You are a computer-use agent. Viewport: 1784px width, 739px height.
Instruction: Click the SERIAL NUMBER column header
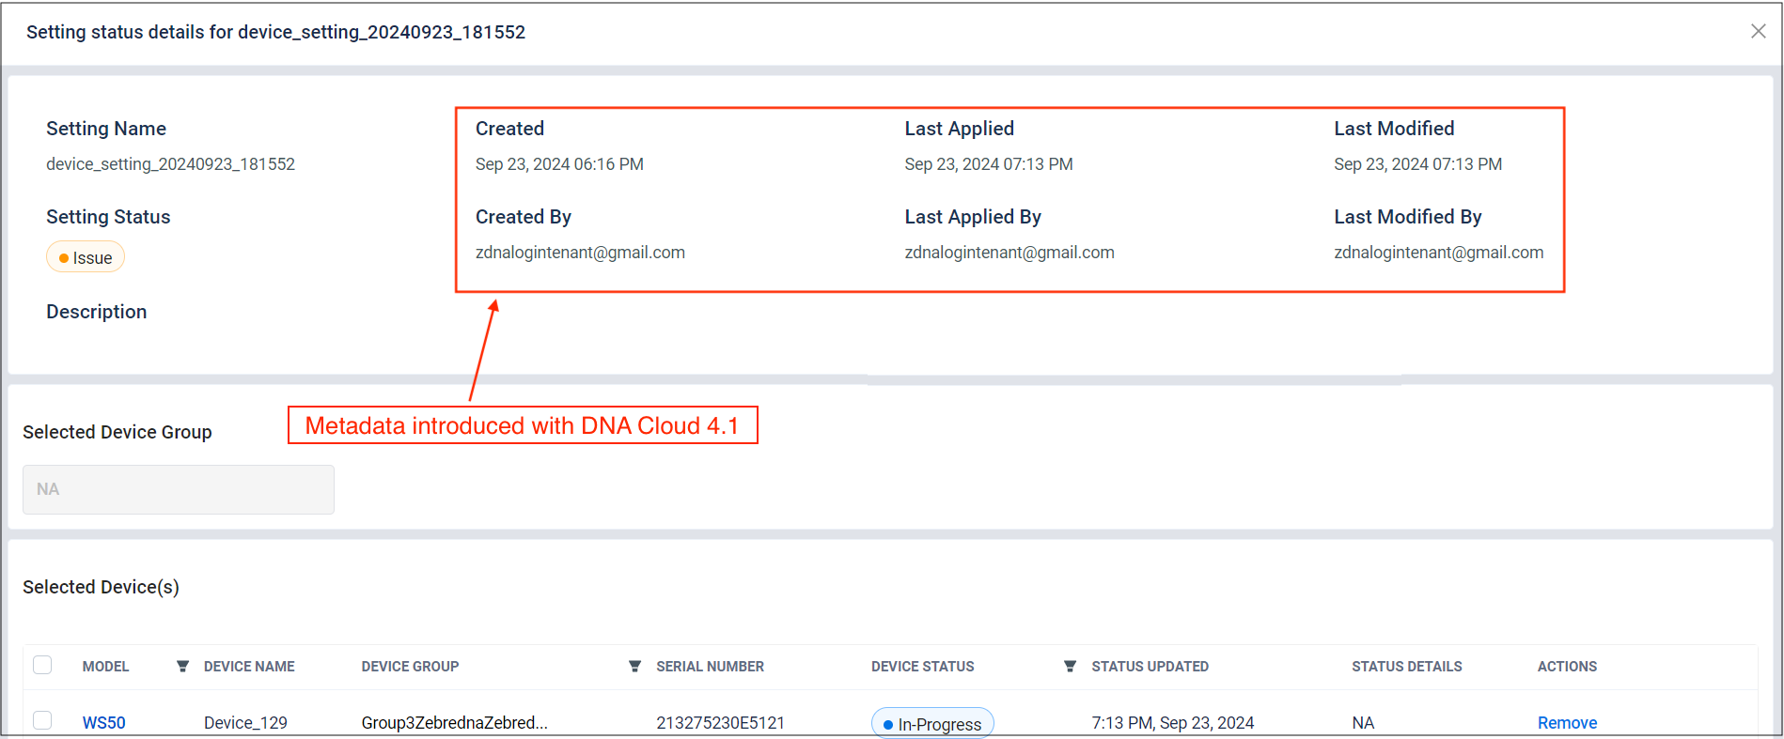point(710,667)
